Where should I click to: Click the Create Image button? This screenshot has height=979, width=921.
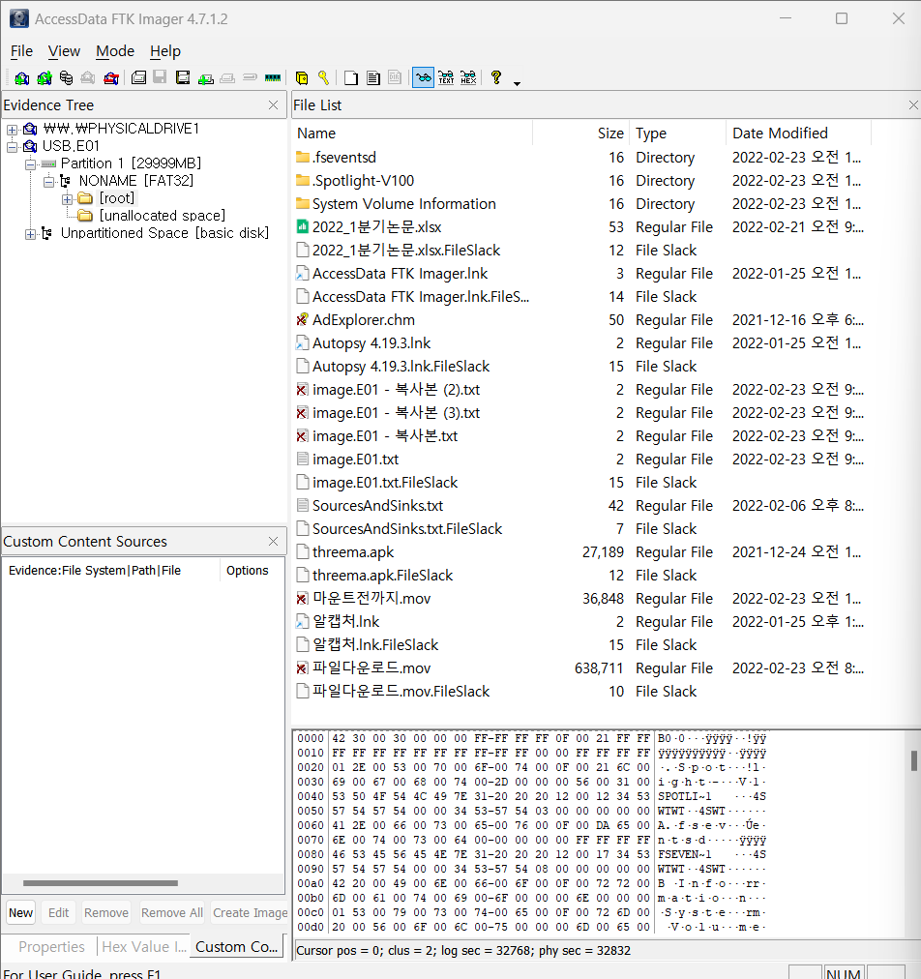coord(250,913)
